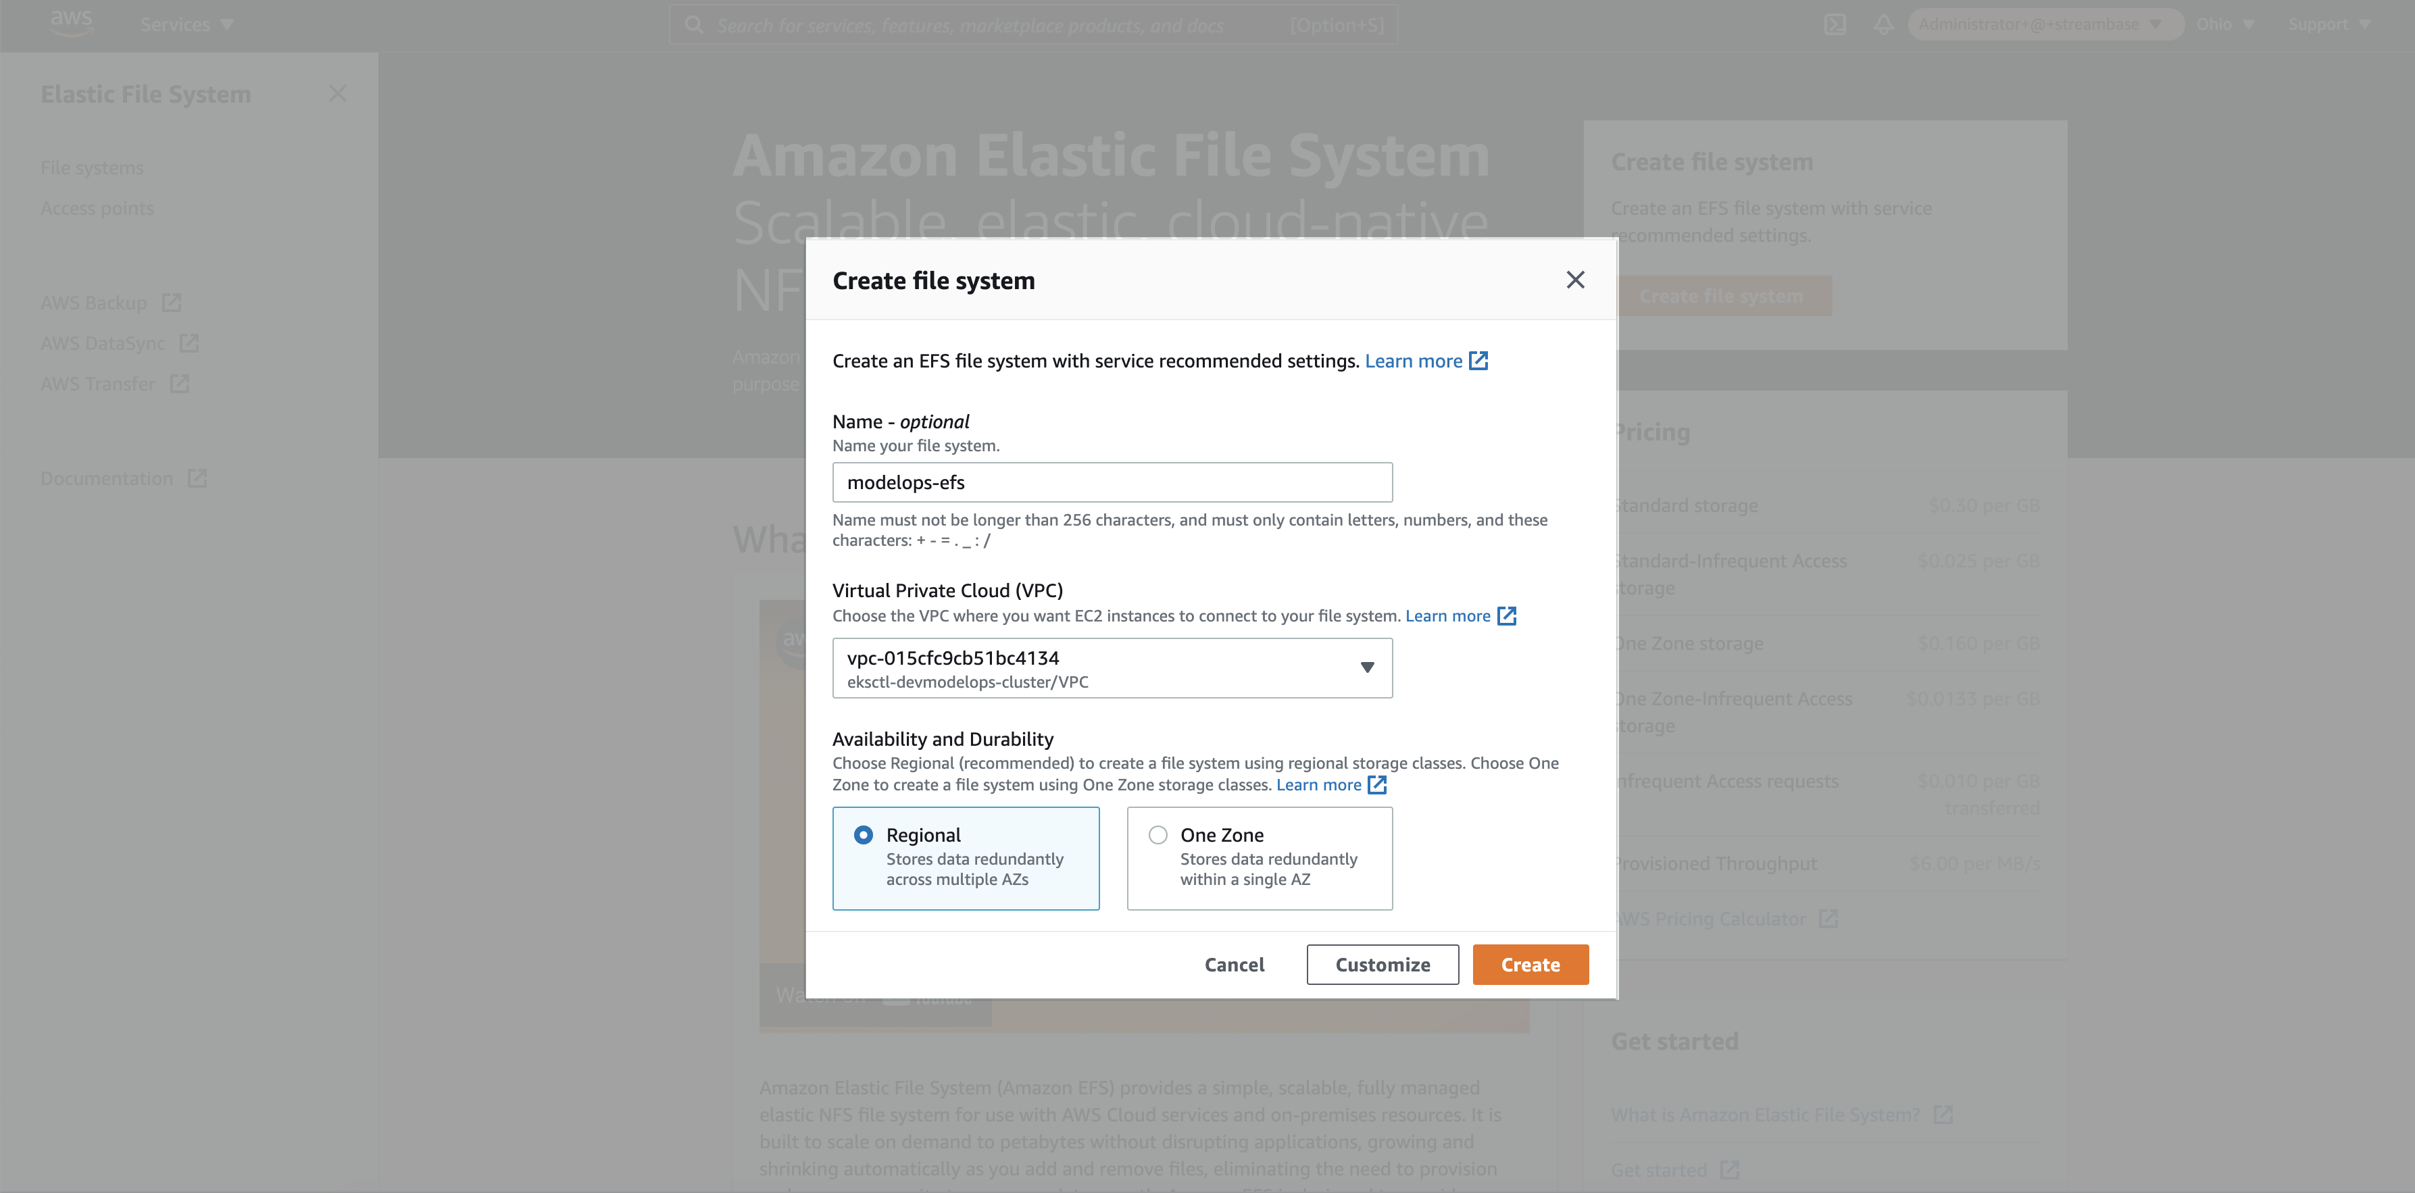The height and width of the screenshot is (1193, 2415).
Task: Open external link icon beside AWS Backup
Action: [172, 303]
